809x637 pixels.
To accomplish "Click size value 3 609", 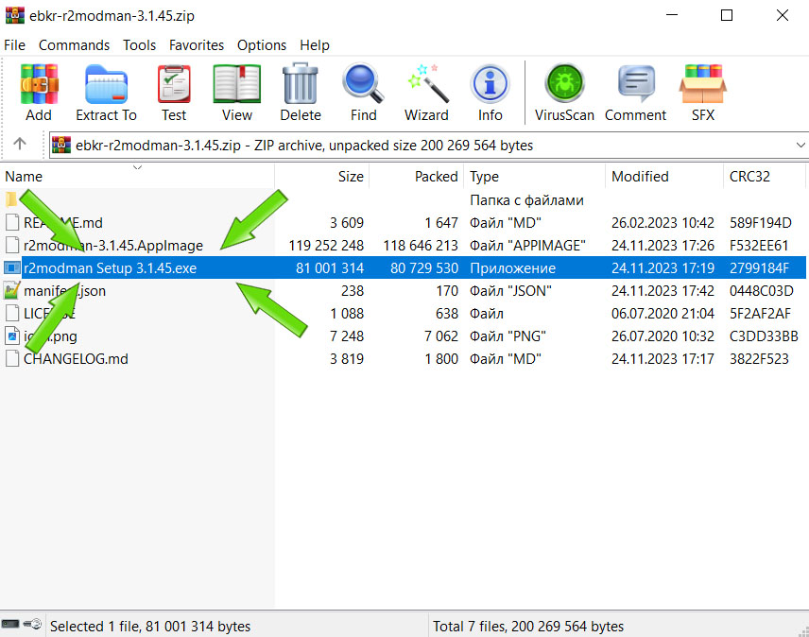I will click(x=347, y=223).
